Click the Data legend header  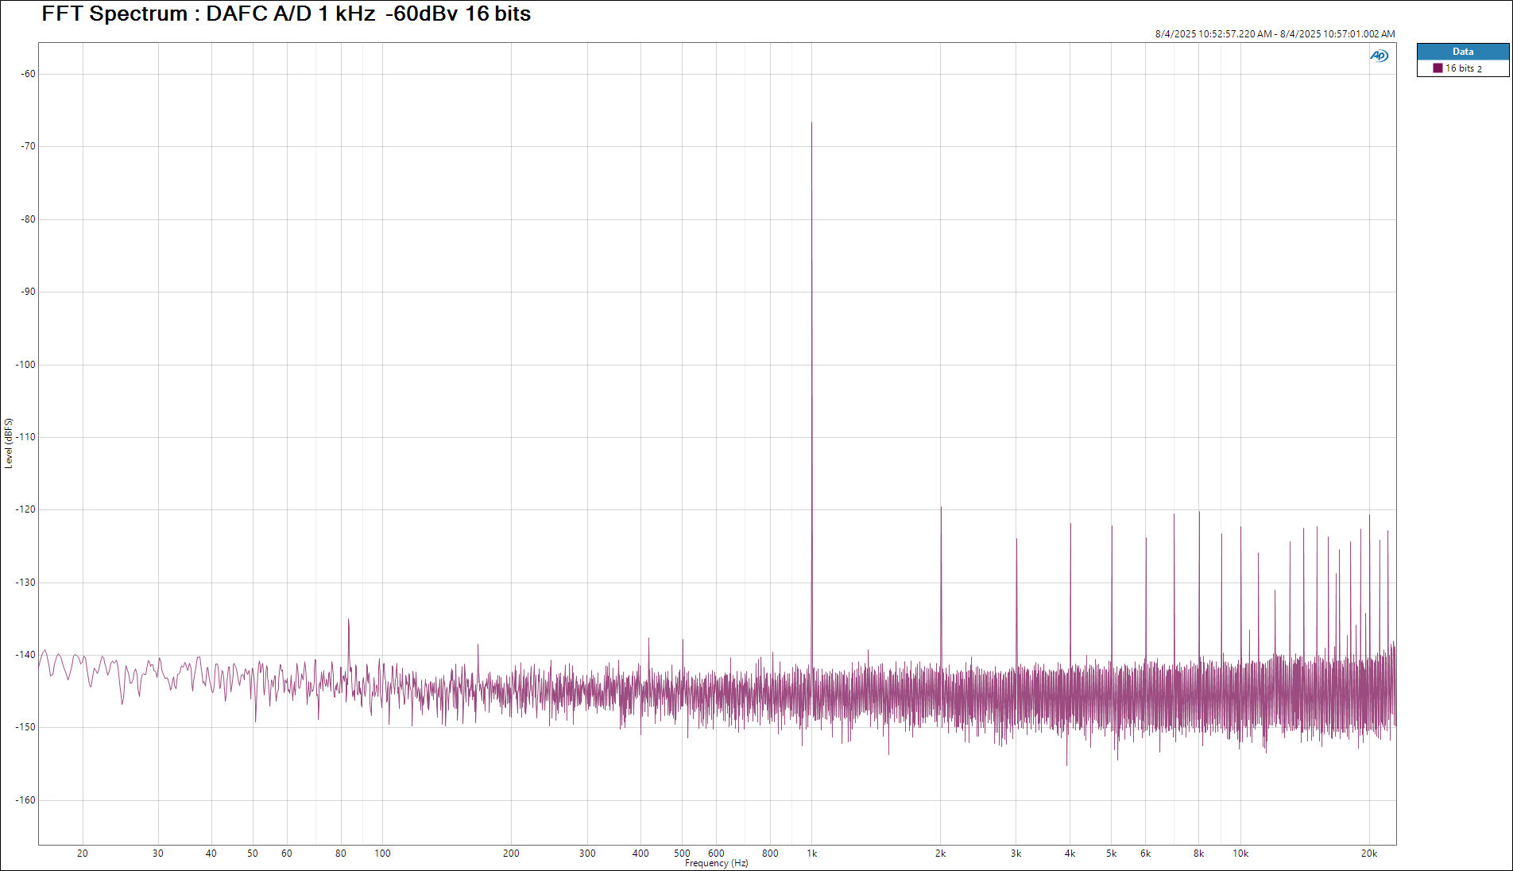pyautogui.click(x=1462, y=52)
